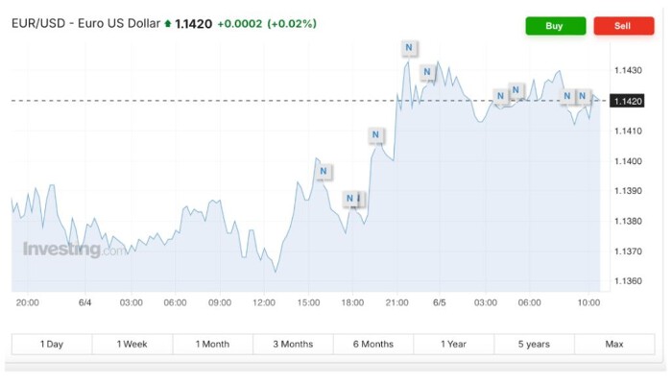Image resolution: width=672 pixels, height=383 pixels.
Task: Click the red Sell button
Action: coord(624,26)
